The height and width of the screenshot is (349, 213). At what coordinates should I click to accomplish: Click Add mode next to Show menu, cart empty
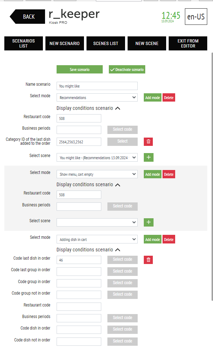pos(152,174)
